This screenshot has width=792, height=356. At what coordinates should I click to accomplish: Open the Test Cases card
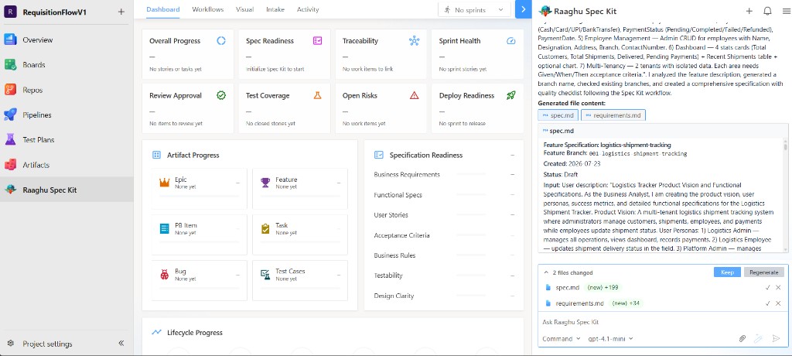coord(300,281)
